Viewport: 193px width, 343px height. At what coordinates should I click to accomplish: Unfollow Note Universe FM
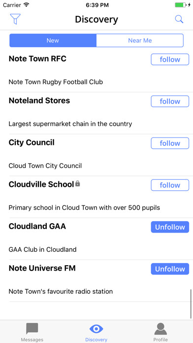(170, 269)
